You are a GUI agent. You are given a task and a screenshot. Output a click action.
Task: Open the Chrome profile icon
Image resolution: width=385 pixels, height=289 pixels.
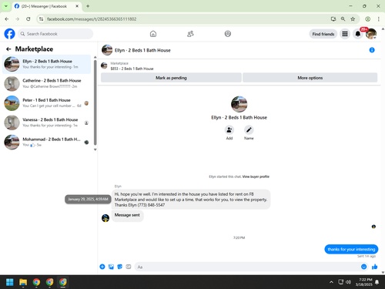pos(368,19)
